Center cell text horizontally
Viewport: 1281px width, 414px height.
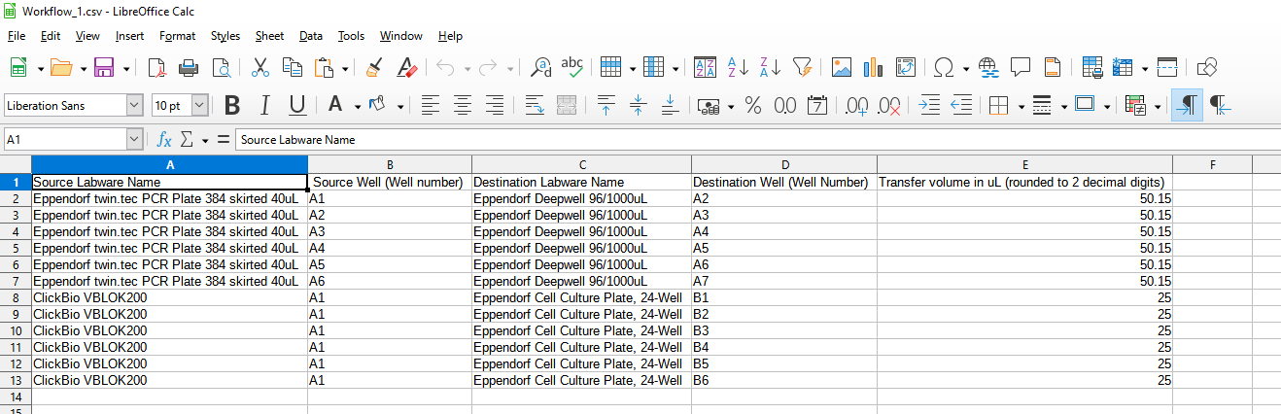(x=463, y=105)
